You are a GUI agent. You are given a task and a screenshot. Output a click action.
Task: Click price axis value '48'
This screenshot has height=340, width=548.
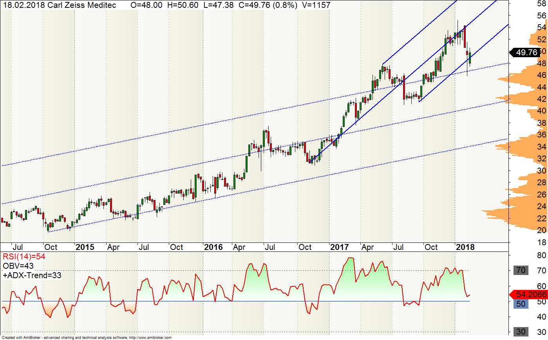tap(542, 63)
